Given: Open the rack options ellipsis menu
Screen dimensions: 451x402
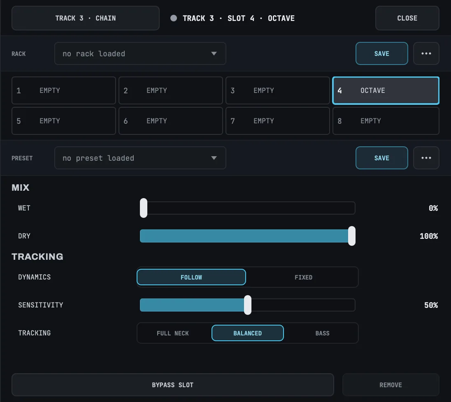Looking at the screenshot, I should pyautogui.click(x=426, y=53).
